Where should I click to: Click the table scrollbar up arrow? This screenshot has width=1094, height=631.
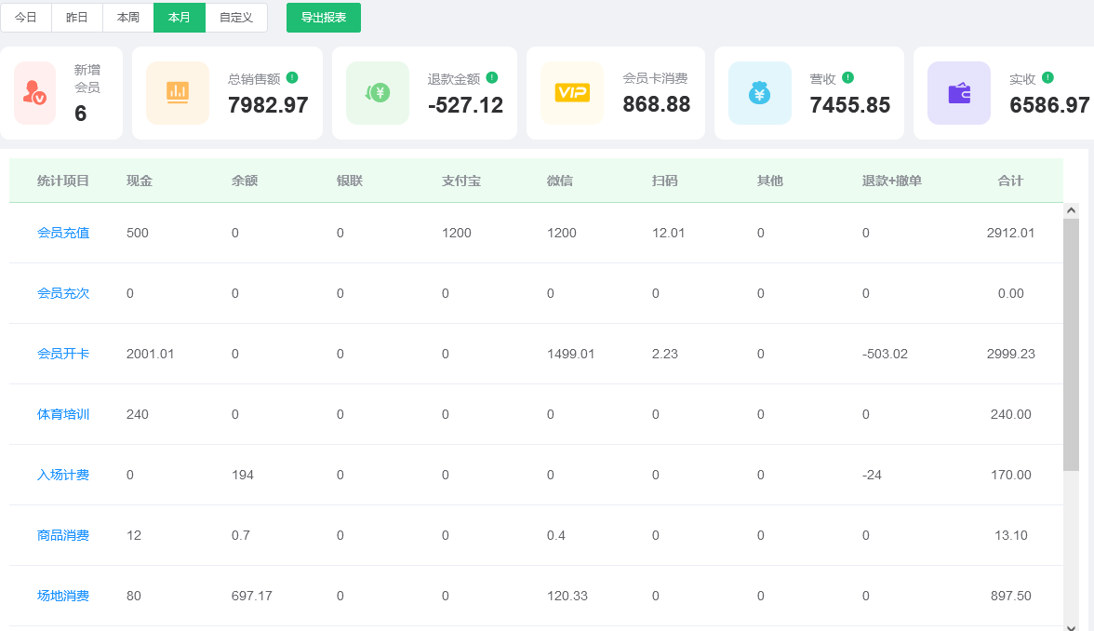coord(1071,210)
